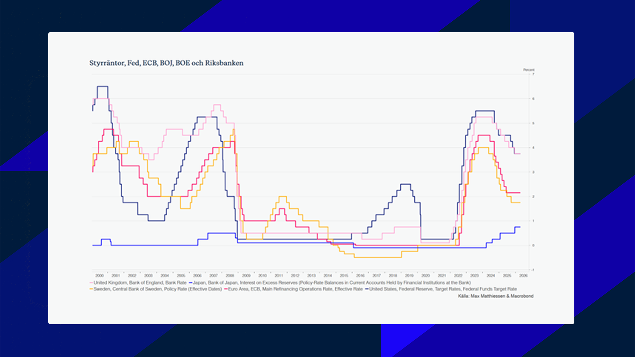The width and height of the screenshot is (635, 357).
Task: Click the yellow legend marker for Sweden
Action: [91, 289]
